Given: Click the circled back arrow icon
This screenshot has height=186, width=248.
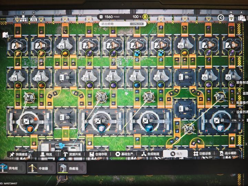Looking at the screenshot, I should [221, 18].
